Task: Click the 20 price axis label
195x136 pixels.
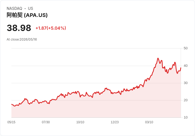Action: (x=185, y=100)
